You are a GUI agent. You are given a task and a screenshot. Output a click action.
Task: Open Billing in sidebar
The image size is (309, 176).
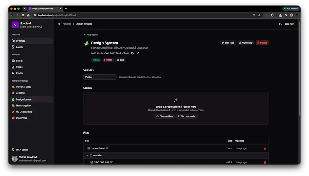pyautogui.click(x=31, y=61)
